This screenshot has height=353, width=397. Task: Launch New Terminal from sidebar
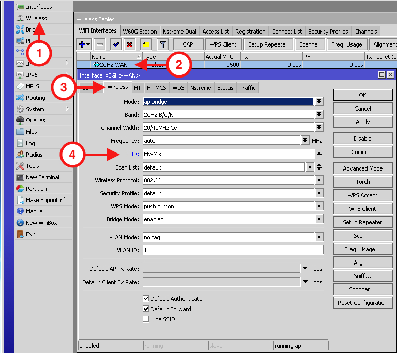pyautogui.click(x=43, y=177)
